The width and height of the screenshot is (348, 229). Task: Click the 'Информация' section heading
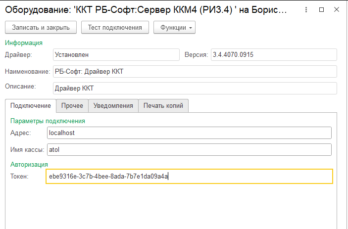pos(24,43)
